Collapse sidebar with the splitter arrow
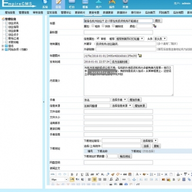This screenshot has width=192, height=192. (43, 102)
